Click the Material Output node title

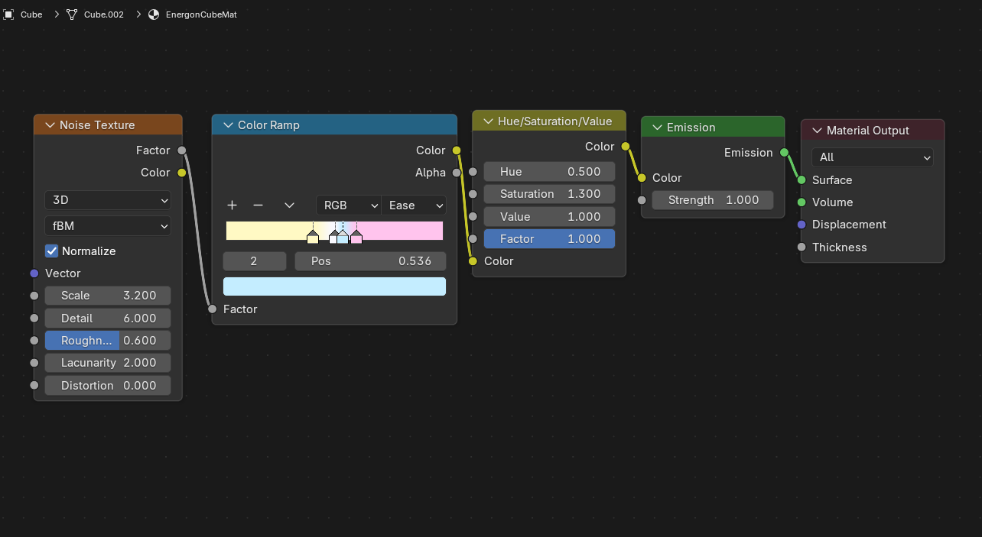coord(868,131)
